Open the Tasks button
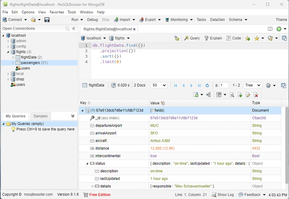The height and width of the screenshot is (199, 289). click(201, 20)
